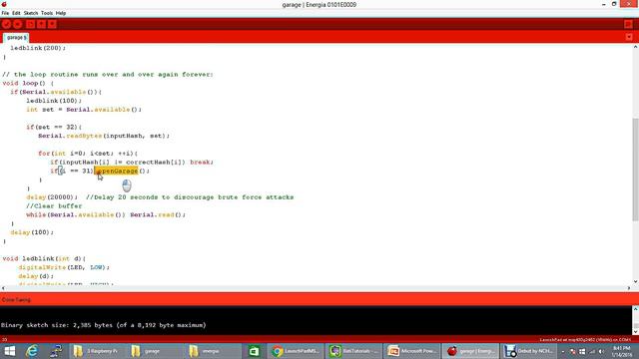
Task: Create a new sketch with New button
Action: pos(30,24)
